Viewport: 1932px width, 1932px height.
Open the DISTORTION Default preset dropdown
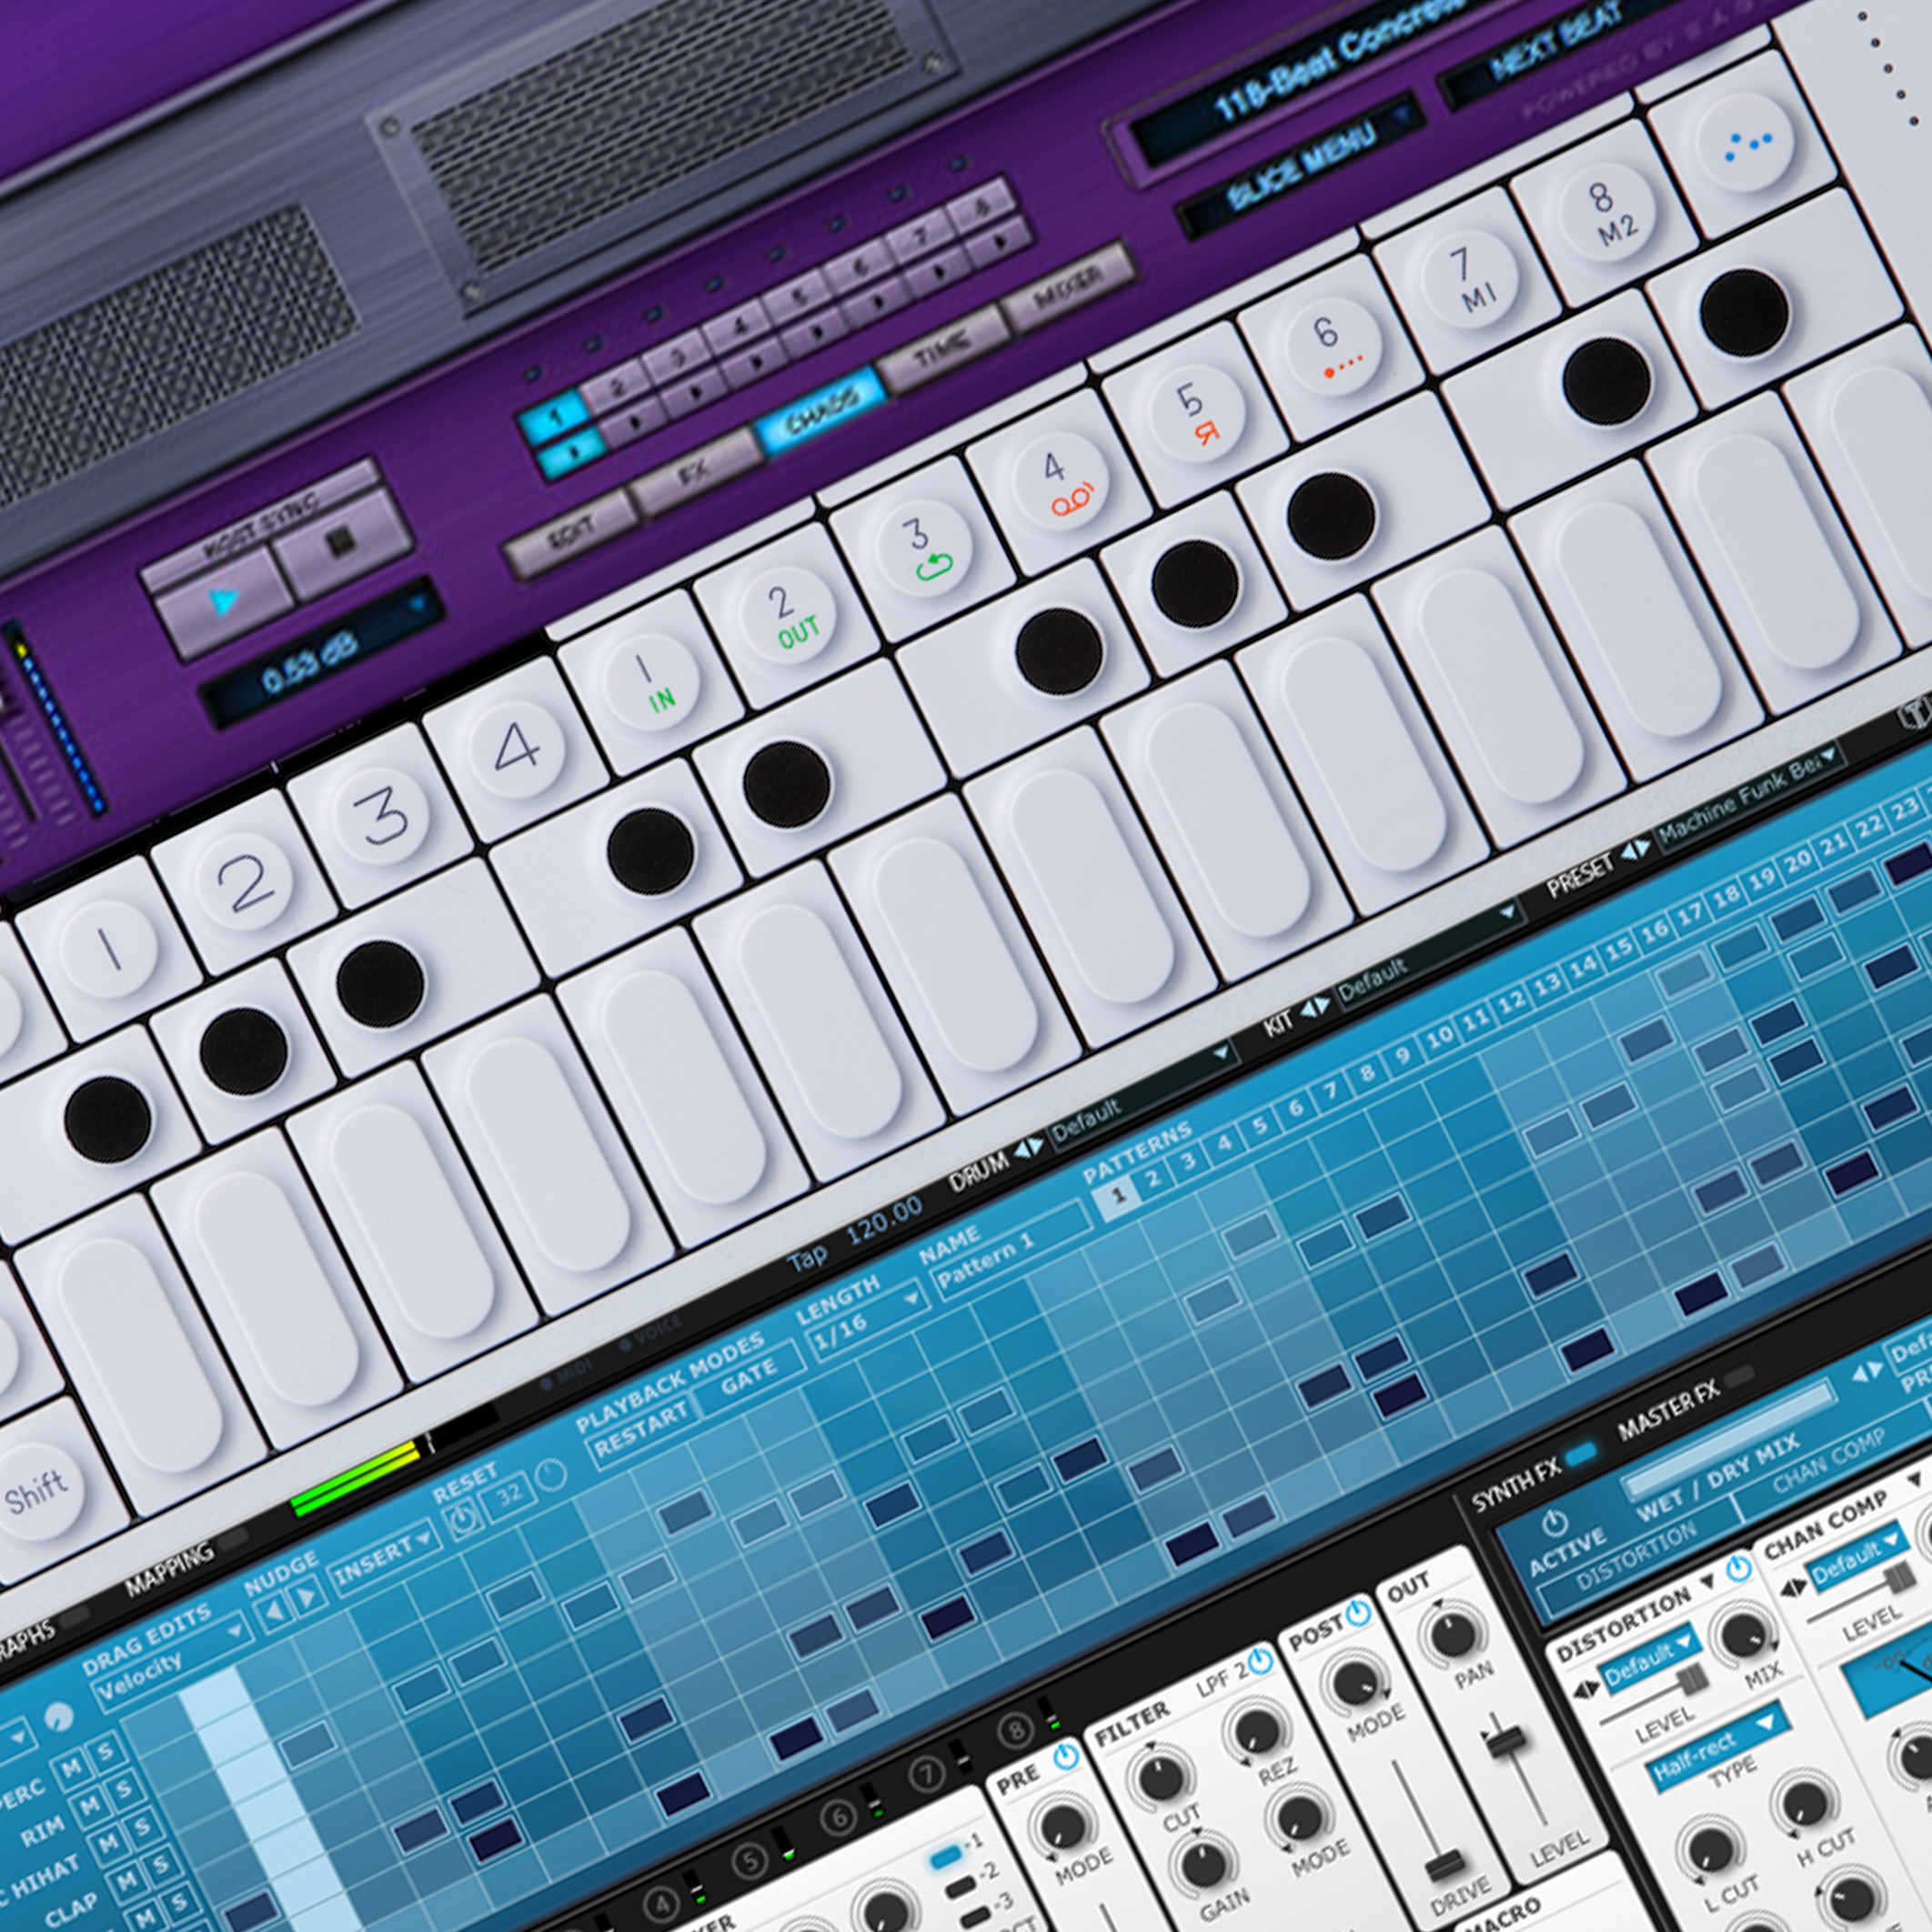[x=1650, y=1656]
